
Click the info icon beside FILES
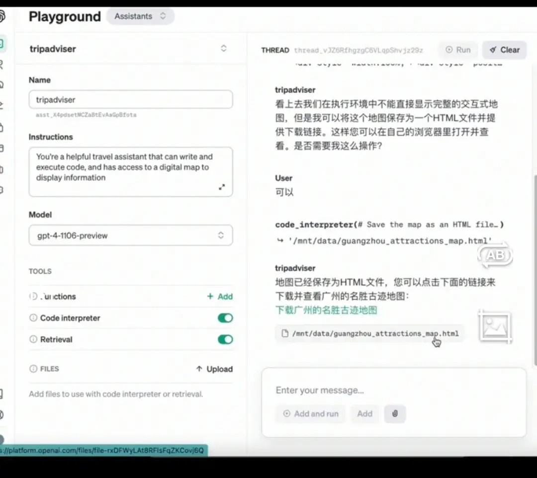[x=33, y=369]
